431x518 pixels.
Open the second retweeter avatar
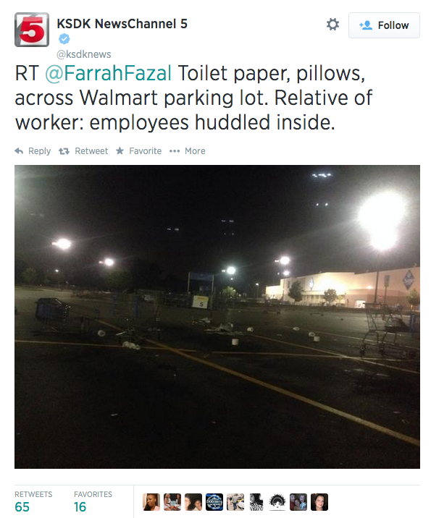[172, 502]
